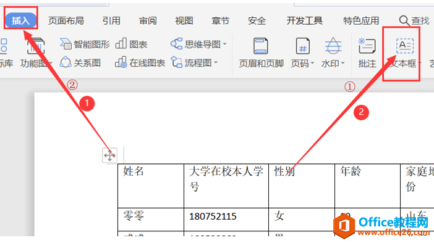Screen dimensions: 434x243
Task: Insert a 关系图 relationship diagram
Action: (x=80, y=63)
